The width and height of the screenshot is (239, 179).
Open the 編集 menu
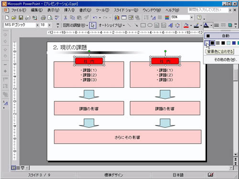(x=37, y=10)
